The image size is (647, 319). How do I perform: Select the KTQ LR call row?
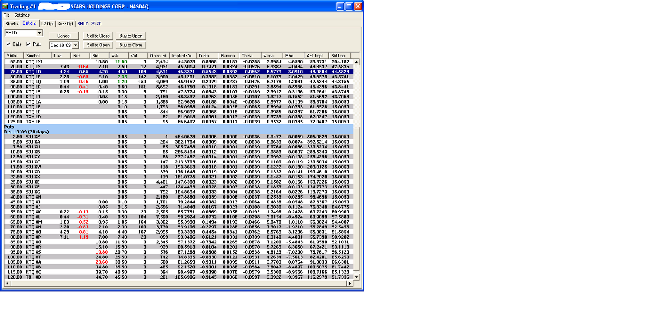click(179, 87)
